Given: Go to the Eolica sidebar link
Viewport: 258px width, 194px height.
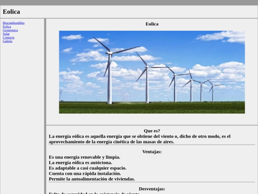Looking at the screenshot, I should 7,26.
